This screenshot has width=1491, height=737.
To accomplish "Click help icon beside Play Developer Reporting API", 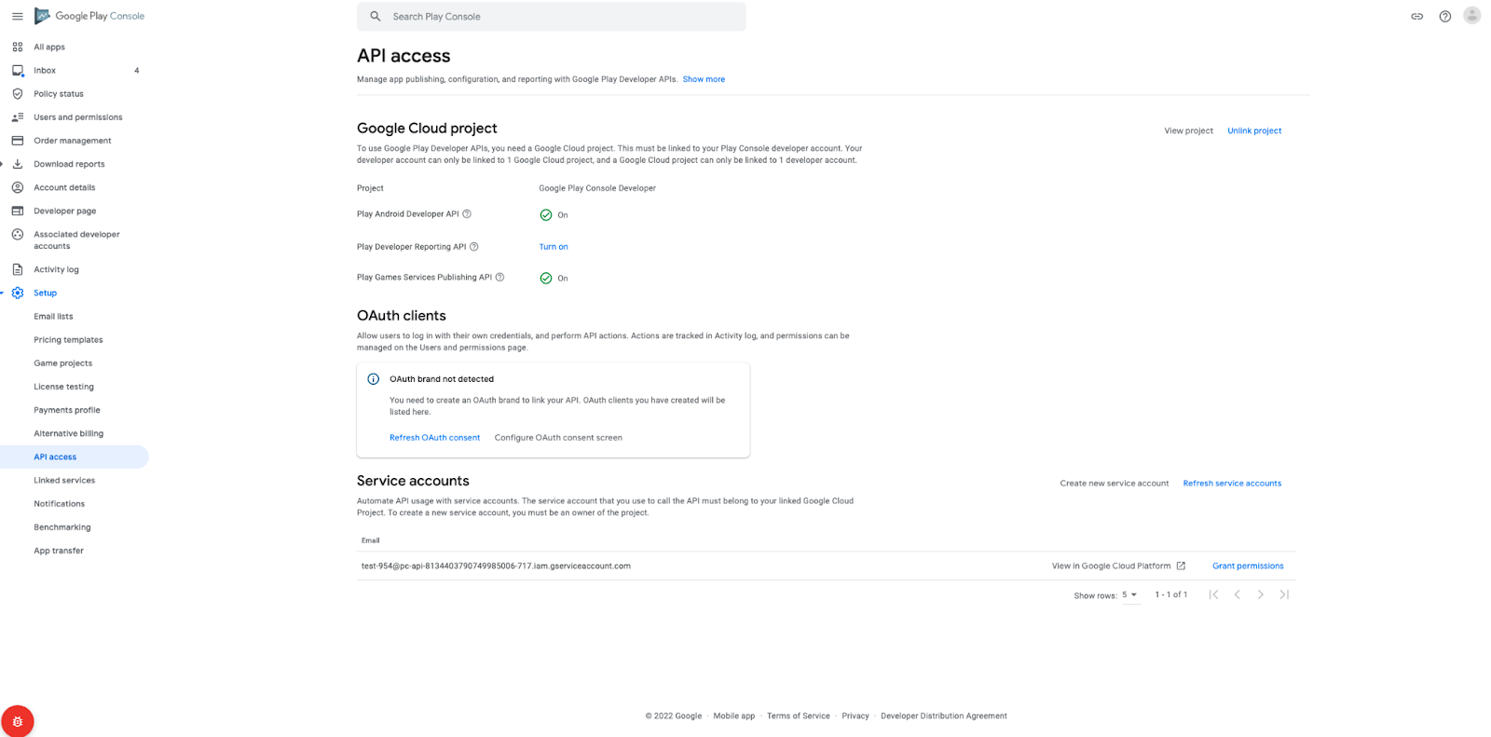I will point(473,247).
